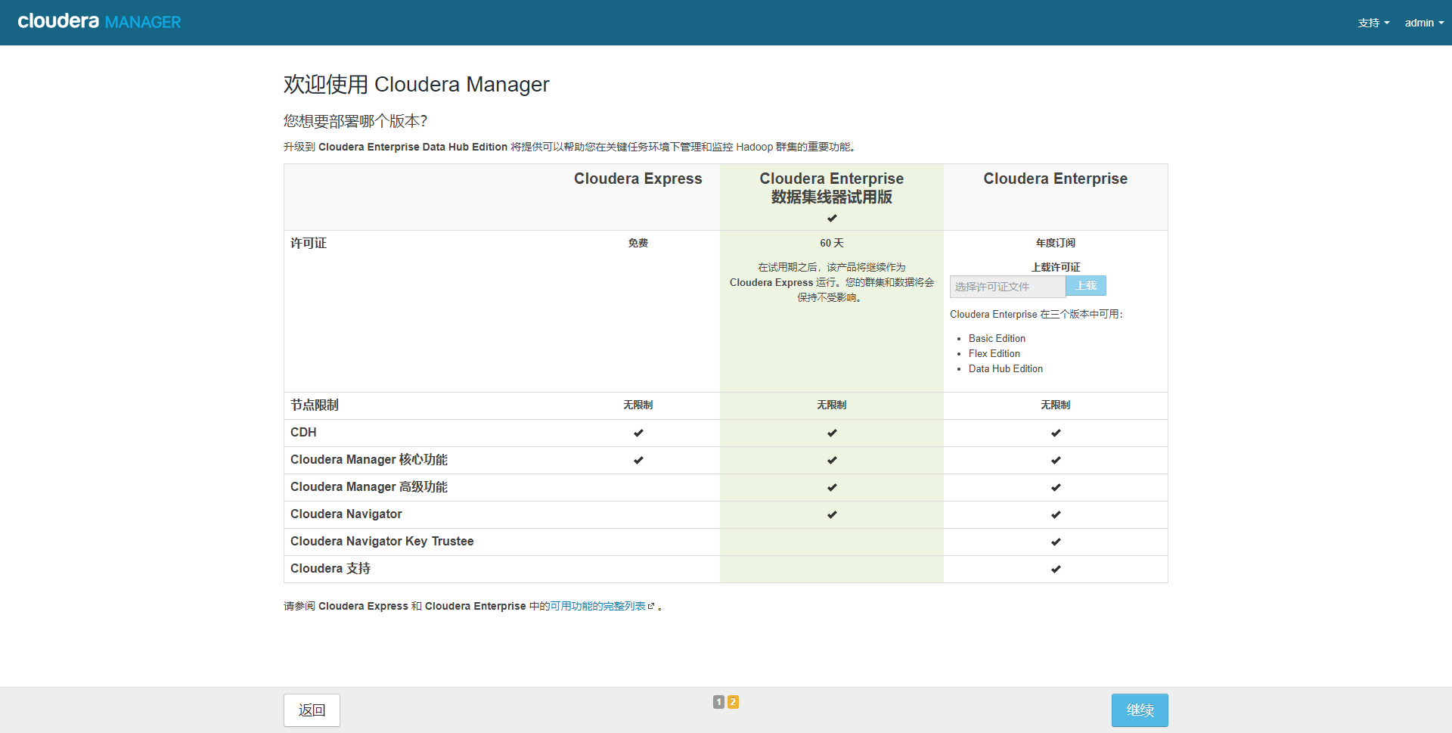The width and height of the screenshot is (1452, 733).
Task: Click 无限制 in trial column
Action: pos(831,405)
